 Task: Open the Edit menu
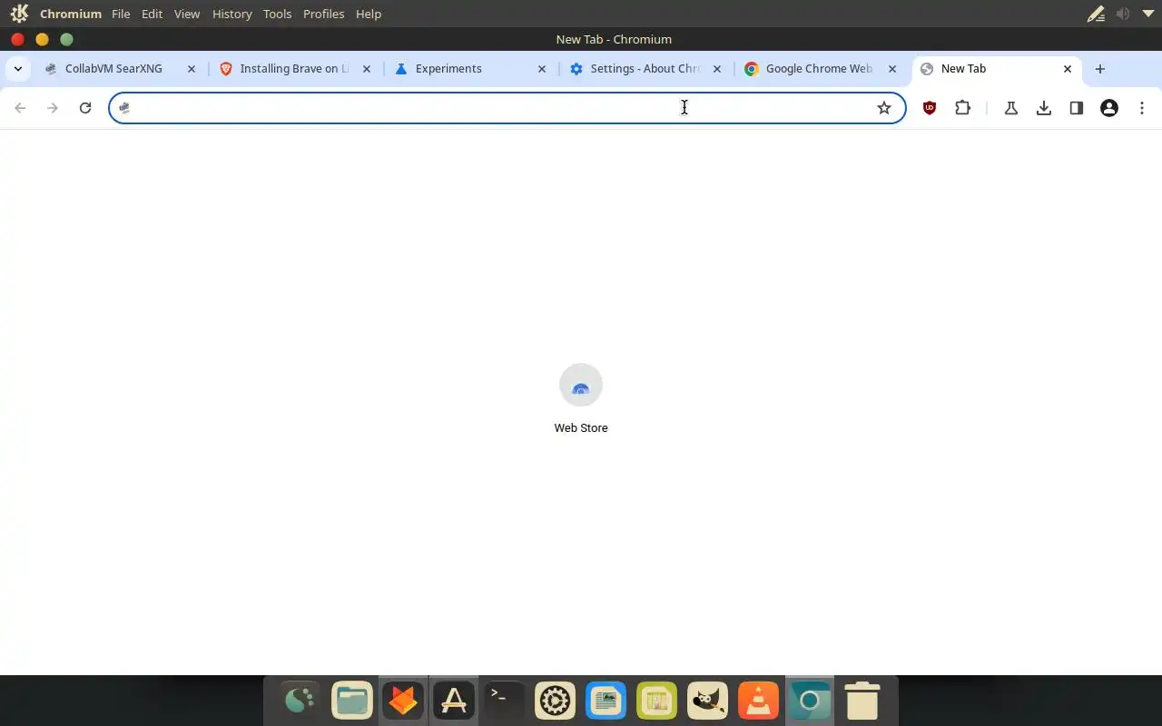pos(152,14)
